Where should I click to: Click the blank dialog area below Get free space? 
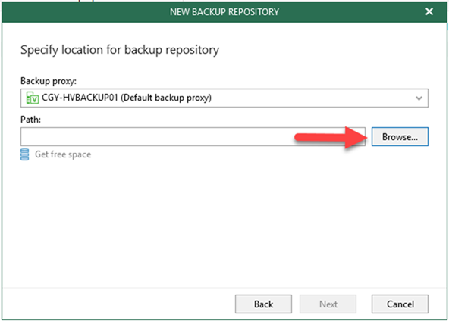[224, 223]
